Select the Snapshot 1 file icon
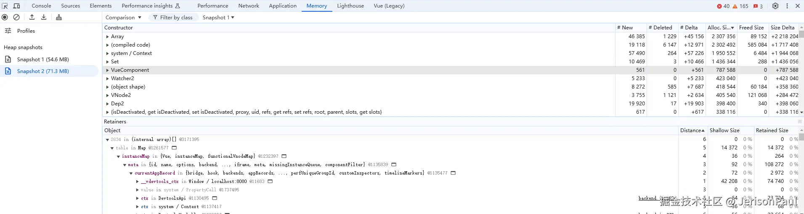The height and width of the screenshot is (214, 804). (8, 60)
